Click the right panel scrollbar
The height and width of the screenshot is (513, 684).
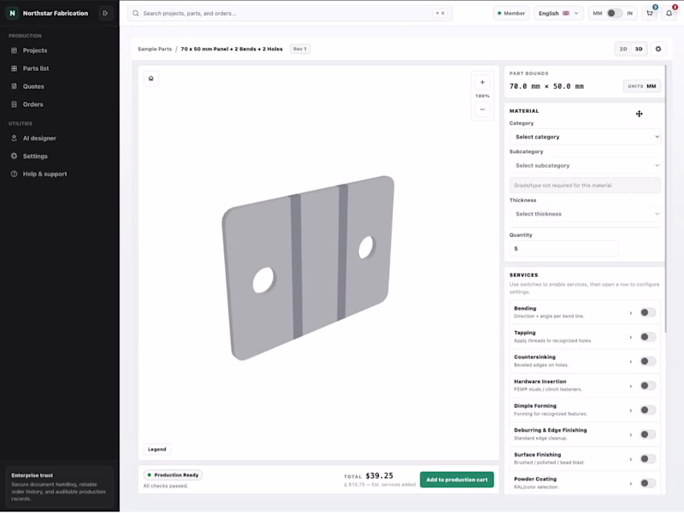tap(666, 198)
